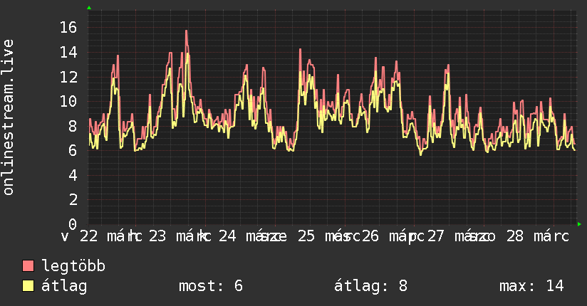This screenshot has width=587, height=306.
Task: Click the 'átlag: 8' statistic value
Action: pyautogui.click(x=370, y=286)
